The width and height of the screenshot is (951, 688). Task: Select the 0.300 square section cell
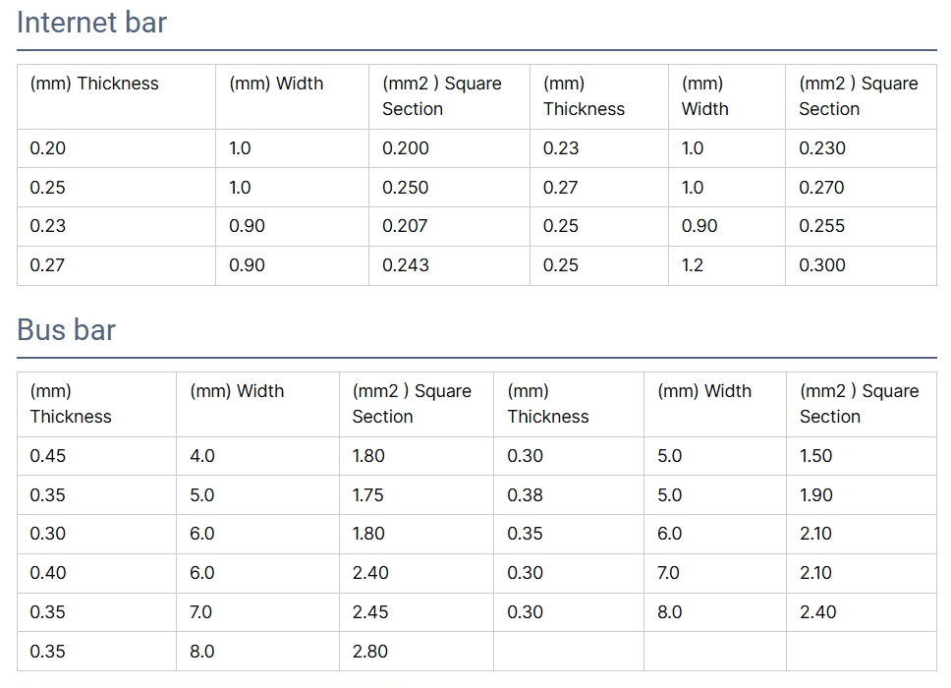[x=821, y=265]
